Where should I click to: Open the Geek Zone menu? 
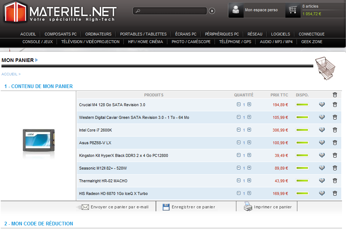click(312, 42)
